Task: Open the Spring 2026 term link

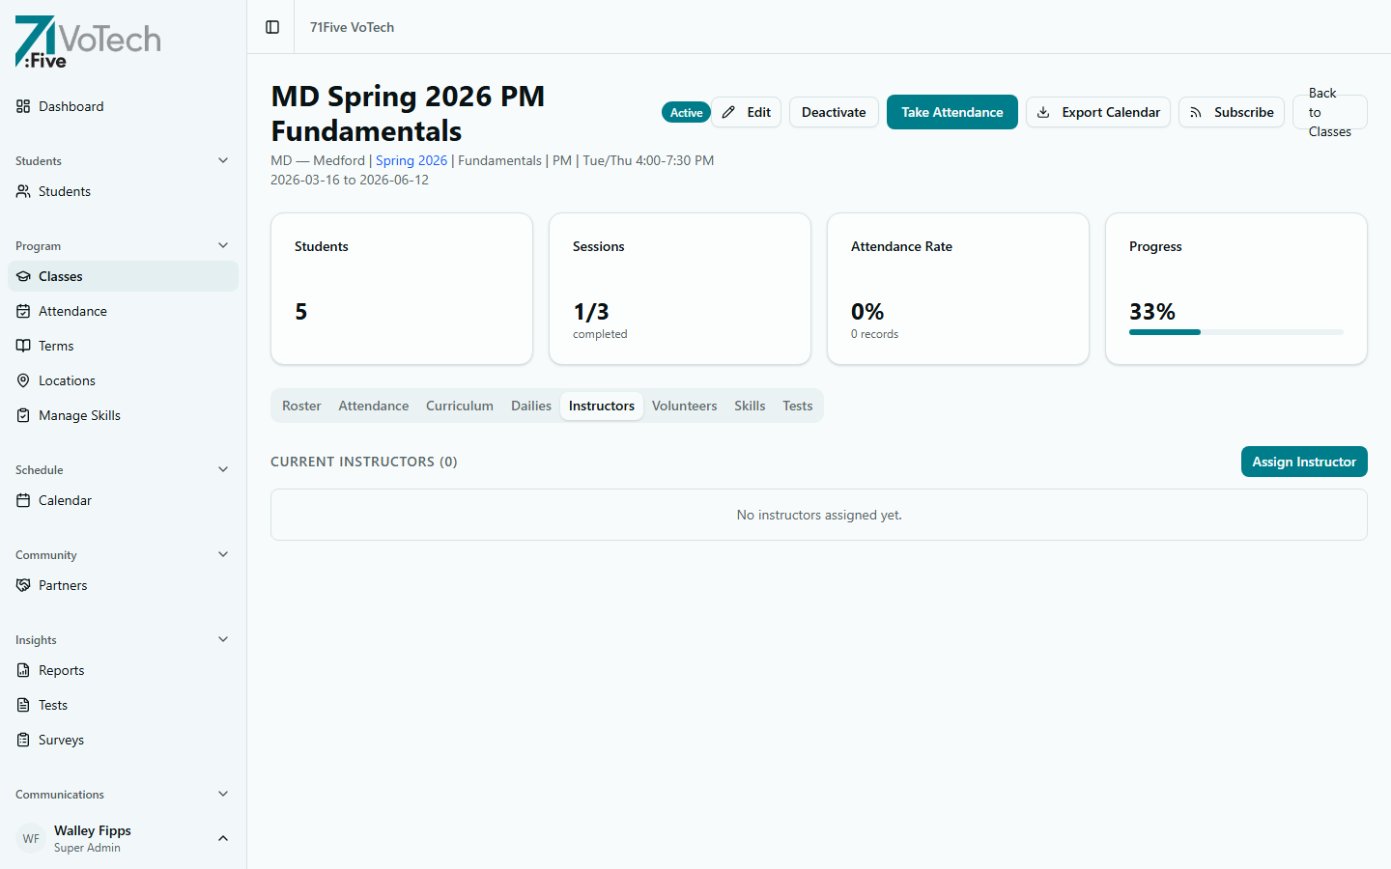Action: pos(412,160)
